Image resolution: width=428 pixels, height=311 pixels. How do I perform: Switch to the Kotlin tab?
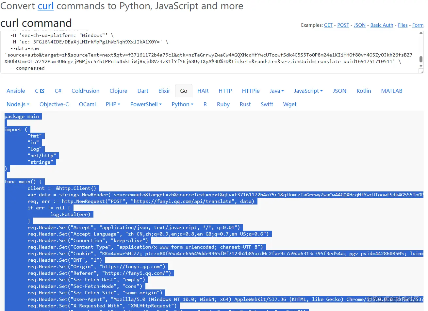[364, 91]
